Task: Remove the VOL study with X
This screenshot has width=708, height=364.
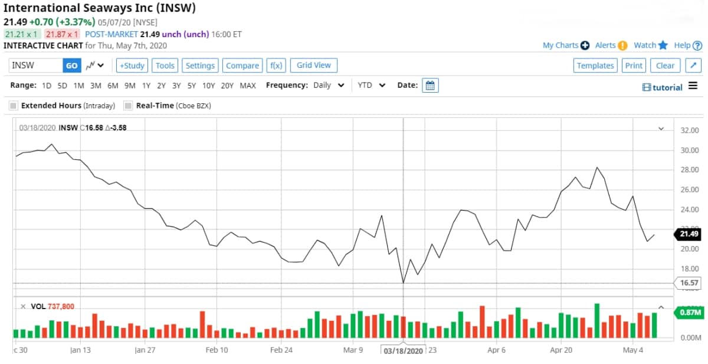Action: tap(23, 306)
